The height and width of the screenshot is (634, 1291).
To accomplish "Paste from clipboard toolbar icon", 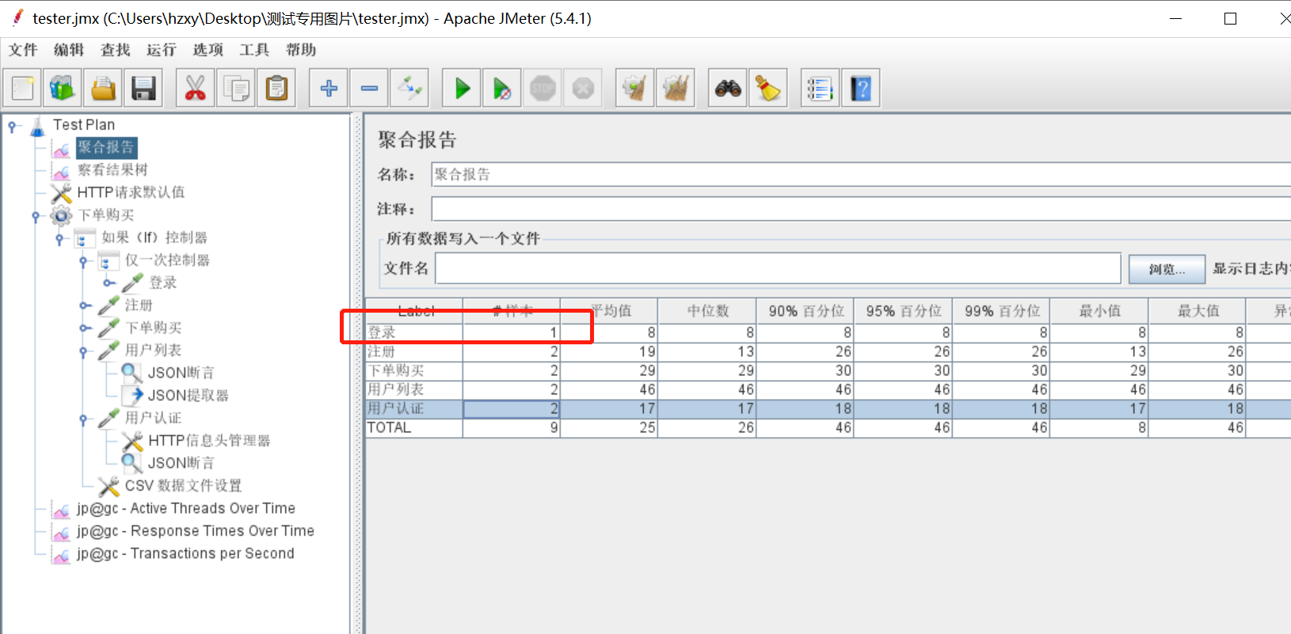I will [x=276, y=88].
